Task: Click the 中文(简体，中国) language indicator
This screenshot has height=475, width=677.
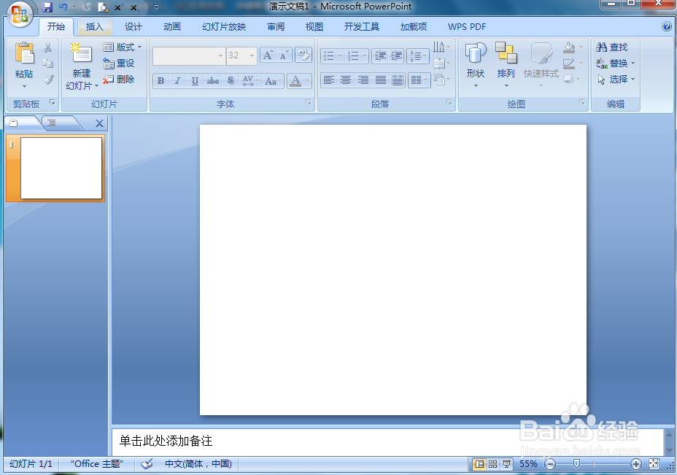Action: [x=198, y=464]
